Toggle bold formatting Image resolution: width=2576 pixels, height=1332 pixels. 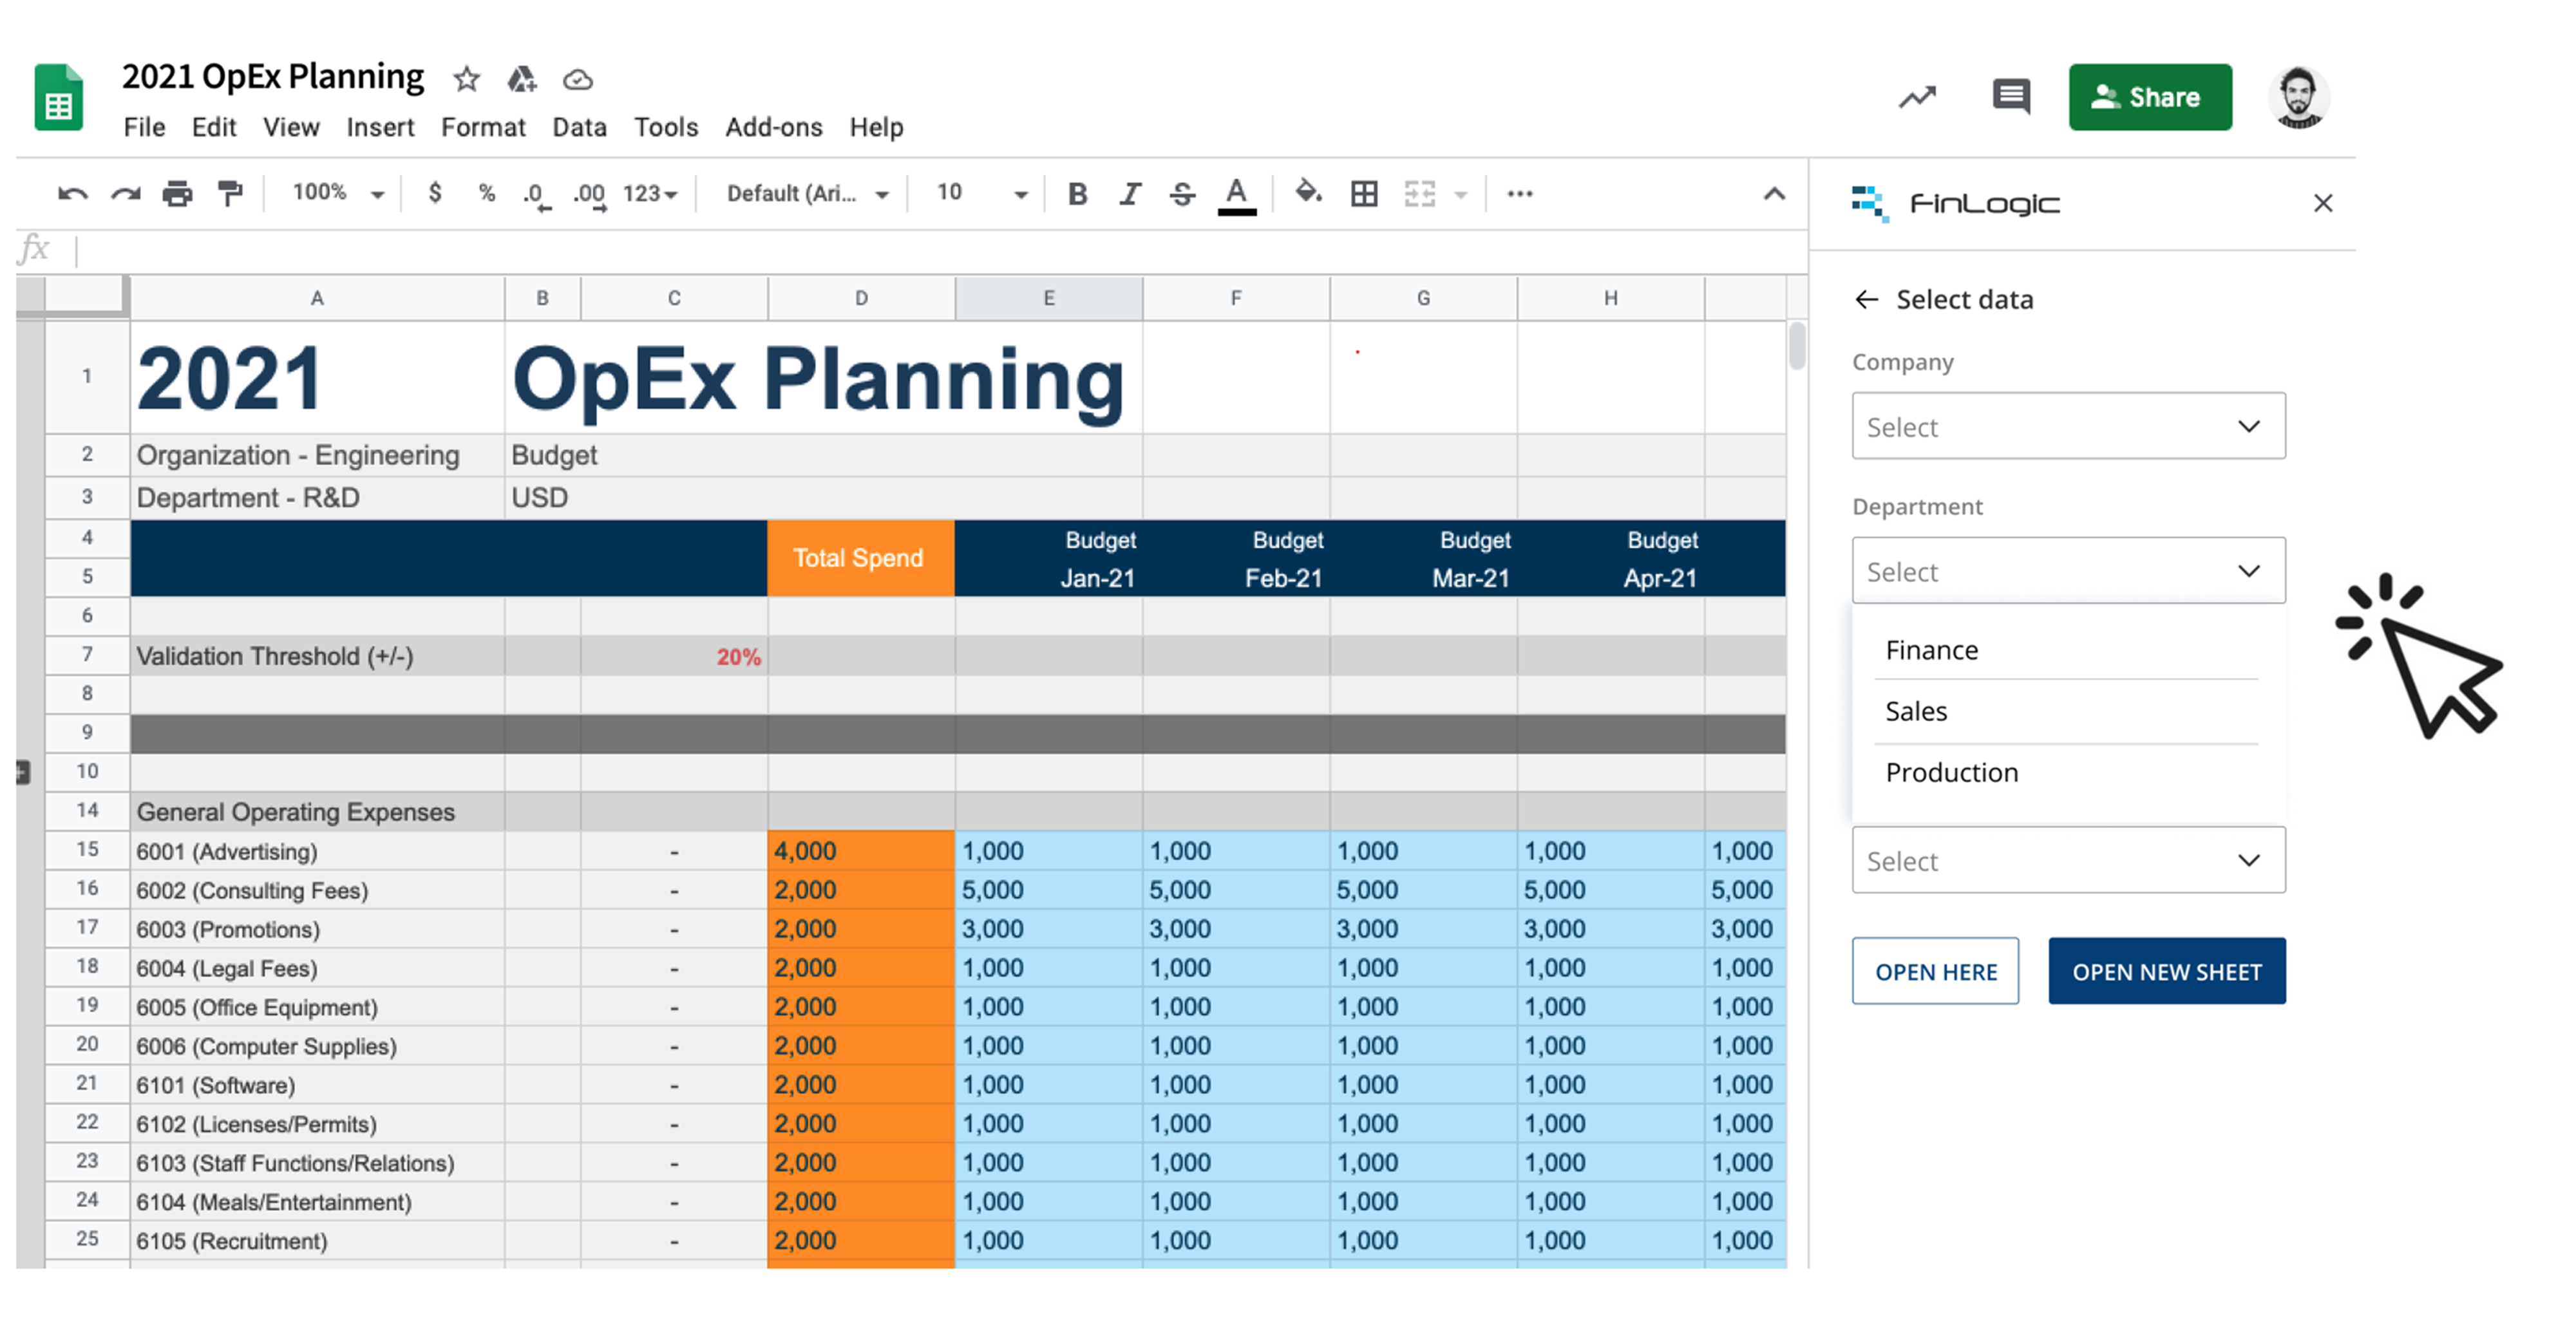[1077, 194]
